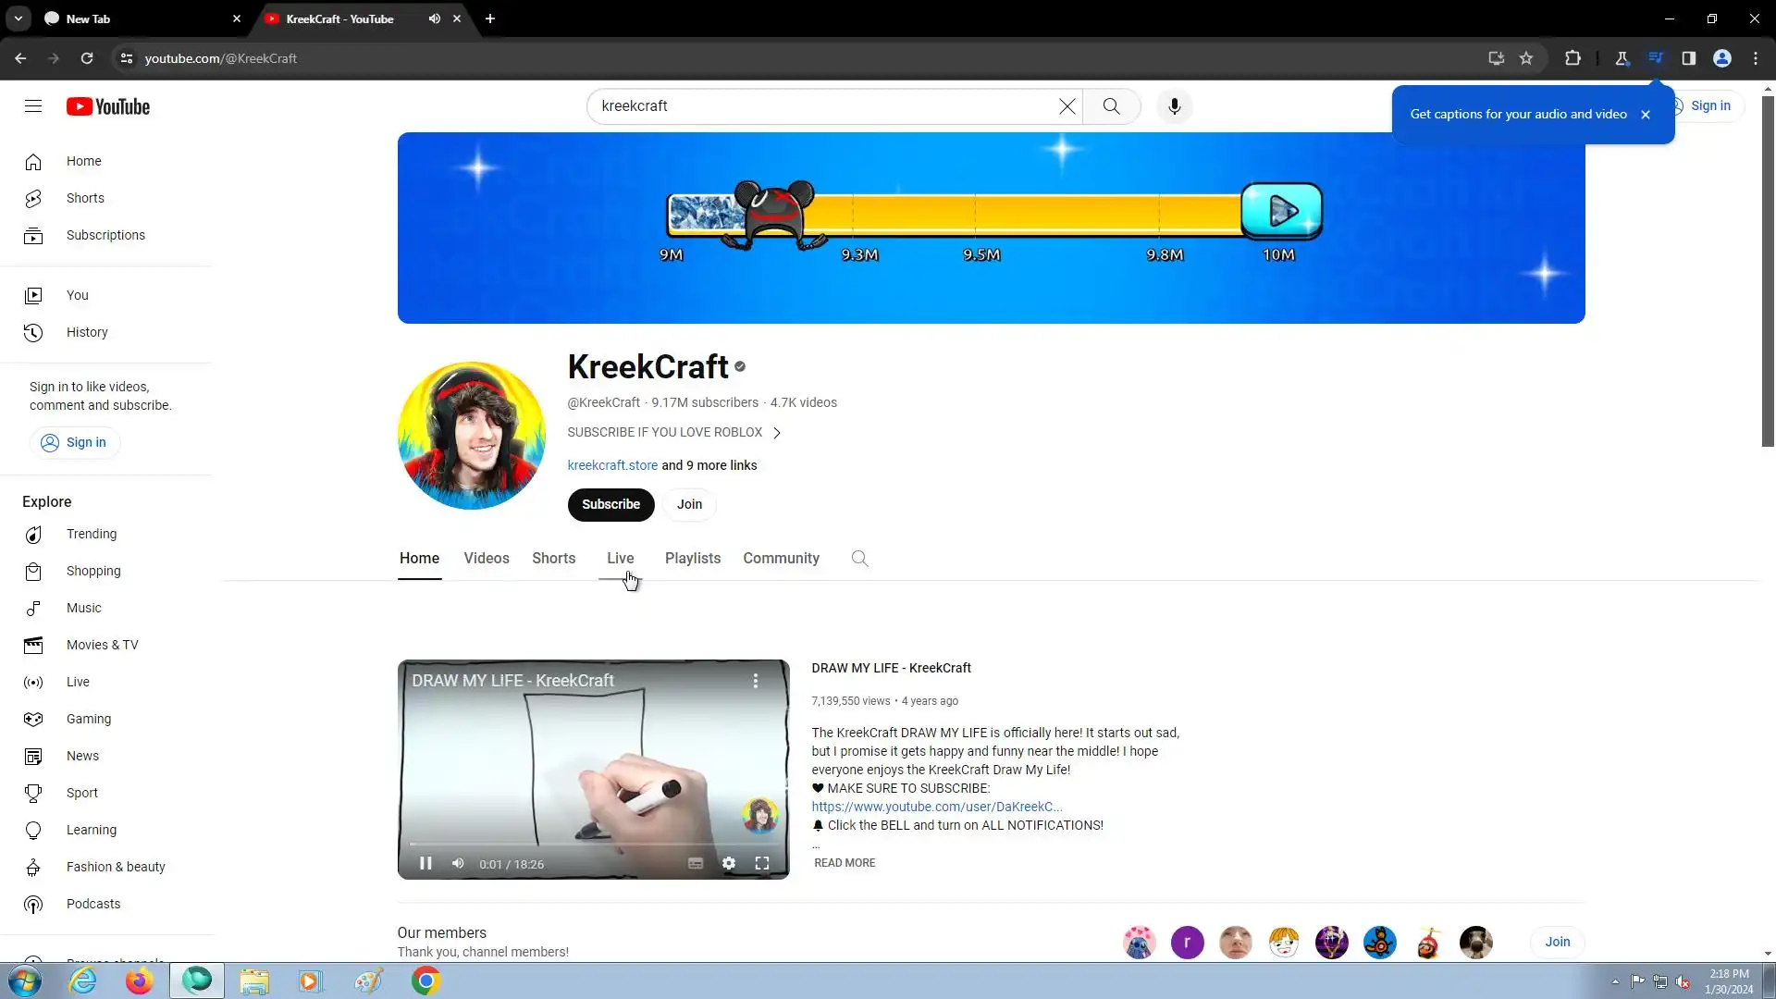
Task: Click the black Subscribe button
Action: [x=610, y=504]
